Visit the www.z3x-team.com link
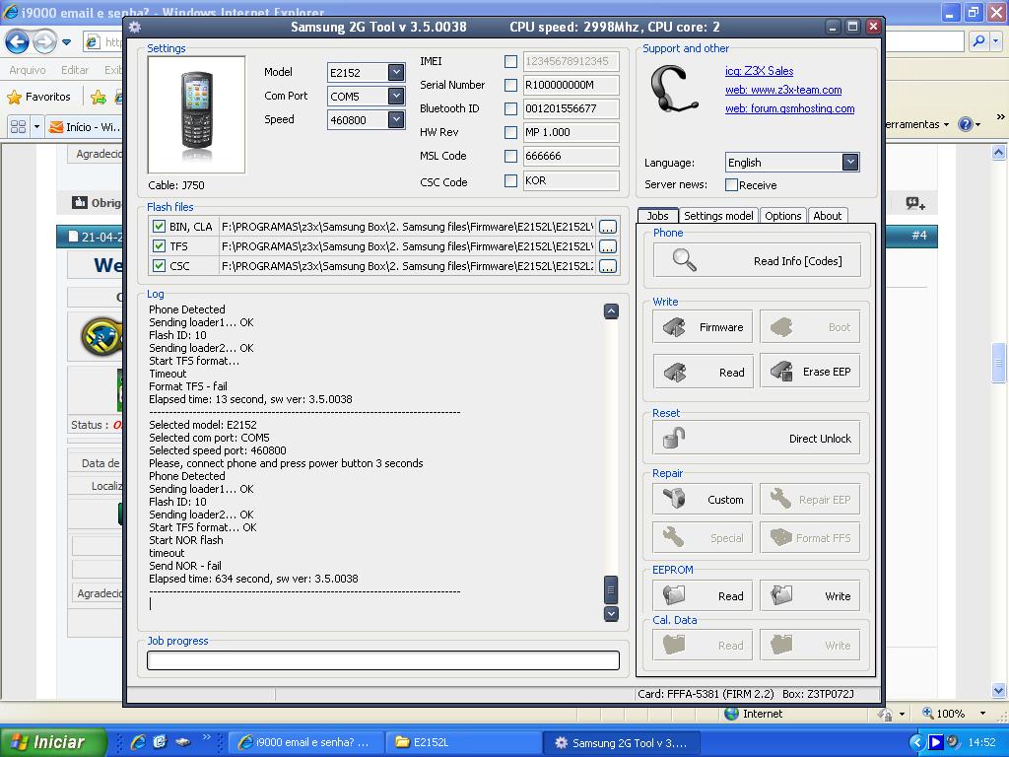The image size is (1009, 757). (783, 90)
